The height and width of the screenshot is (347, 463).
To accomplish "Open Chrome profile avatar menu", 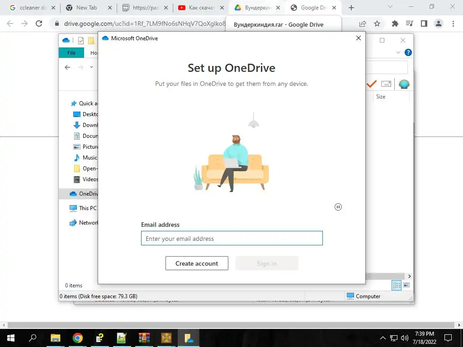I will pyautogui.click(x=439, y=23).
